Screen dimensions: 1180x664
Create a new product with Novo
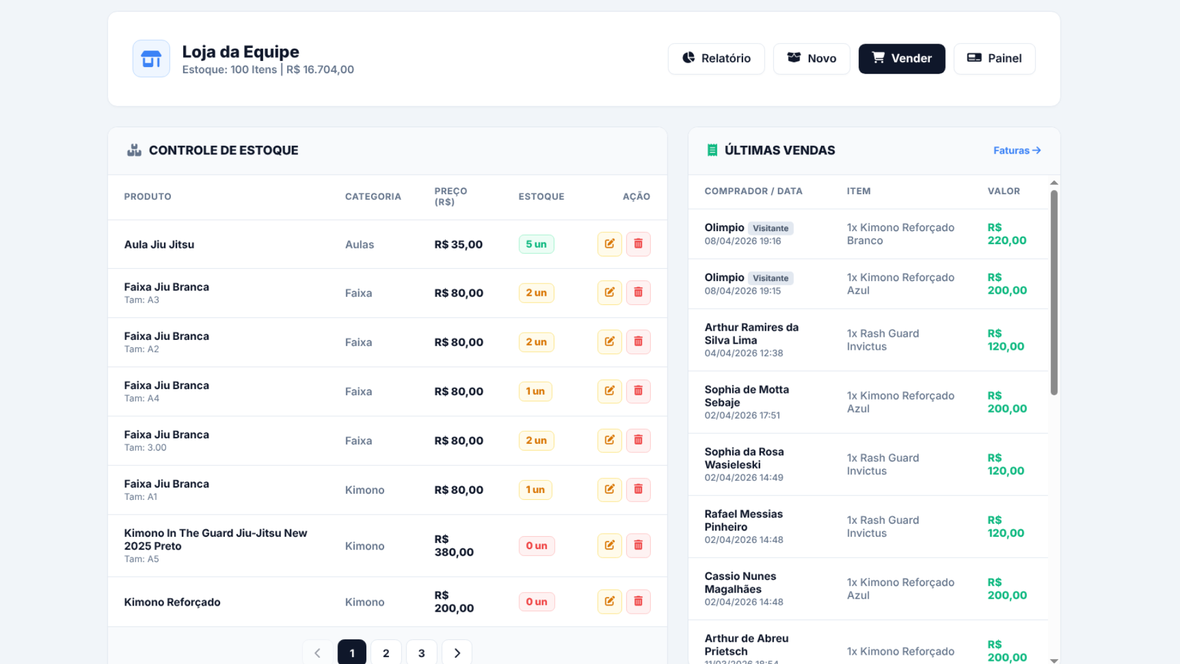click(812, 58)
